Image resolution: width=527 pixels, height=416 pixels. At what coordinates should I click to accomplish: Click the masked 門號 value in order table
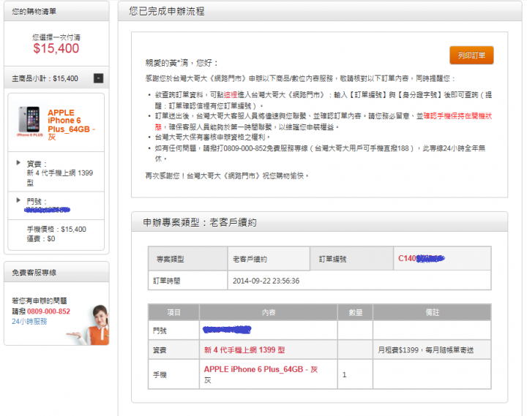coord(227,330)
